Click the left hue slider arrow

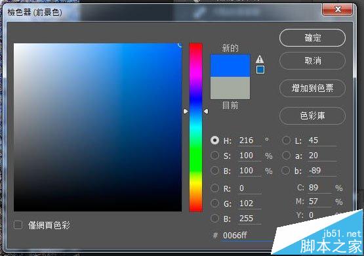click(x=186, y=112)
